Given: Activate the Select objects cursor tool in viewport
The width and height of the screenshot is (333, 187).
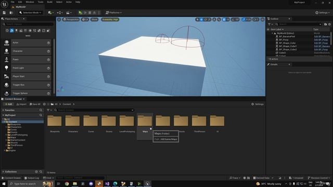Looking at the screenshot, I should [198, 20].
